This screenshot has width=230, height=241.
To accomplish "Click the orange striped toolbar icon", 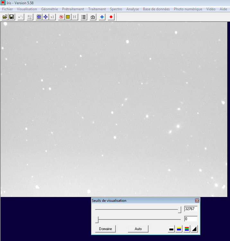I will pos(68,17).
